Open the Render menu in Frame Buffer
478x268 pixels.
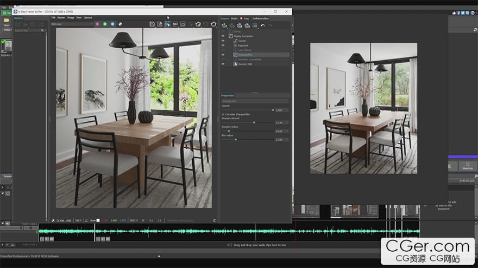point(61,18)
